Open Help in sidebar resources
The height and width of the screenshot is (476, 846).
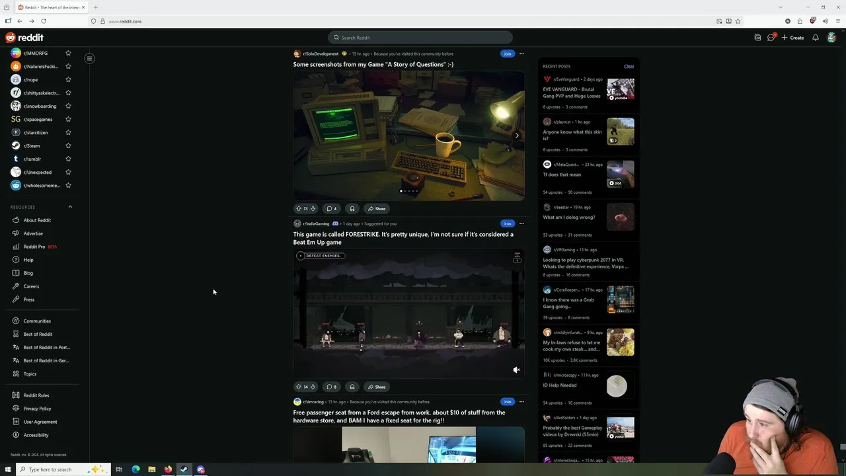pyautogui.click(x=28, y=260)
